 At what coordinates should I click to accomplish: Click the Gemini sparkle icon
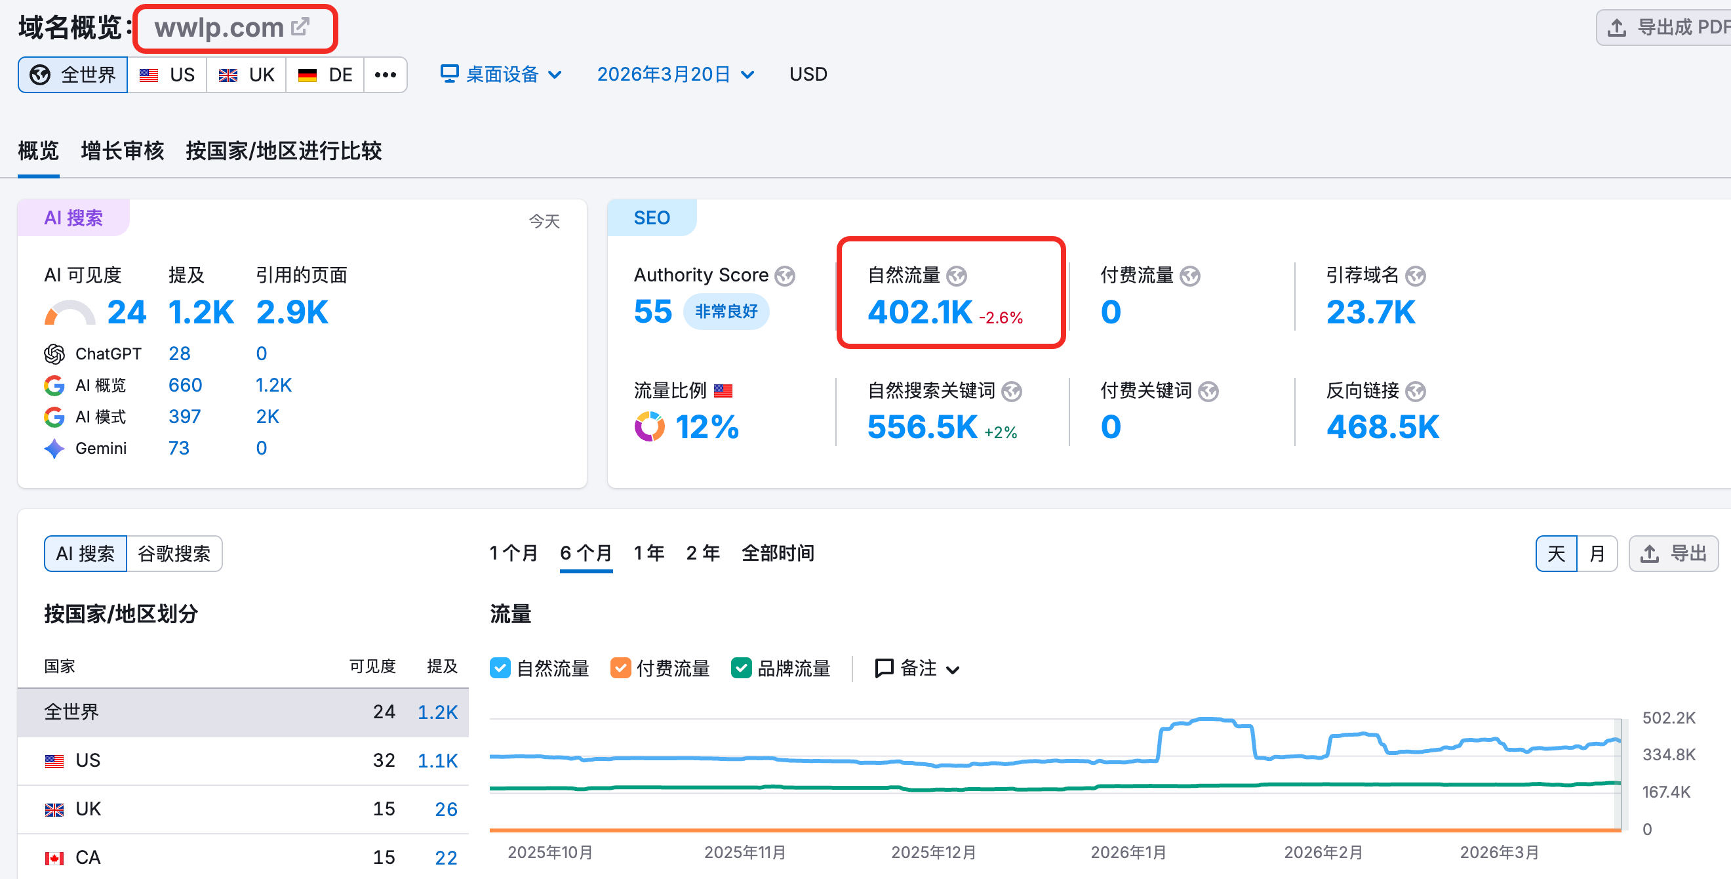click(54, 448)
